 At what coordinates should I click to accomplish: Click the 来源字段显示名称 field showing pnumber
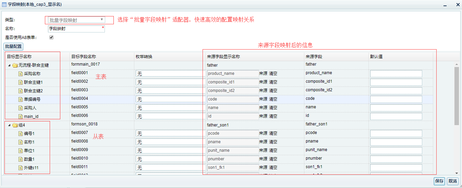233,159
